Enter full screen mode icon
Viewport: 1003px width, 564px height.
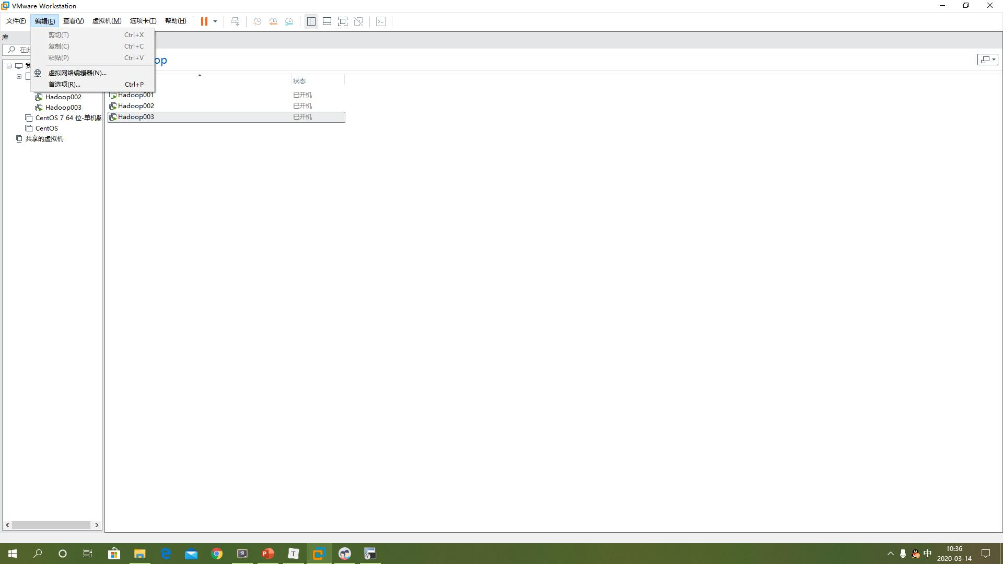[x=343, y=21]
